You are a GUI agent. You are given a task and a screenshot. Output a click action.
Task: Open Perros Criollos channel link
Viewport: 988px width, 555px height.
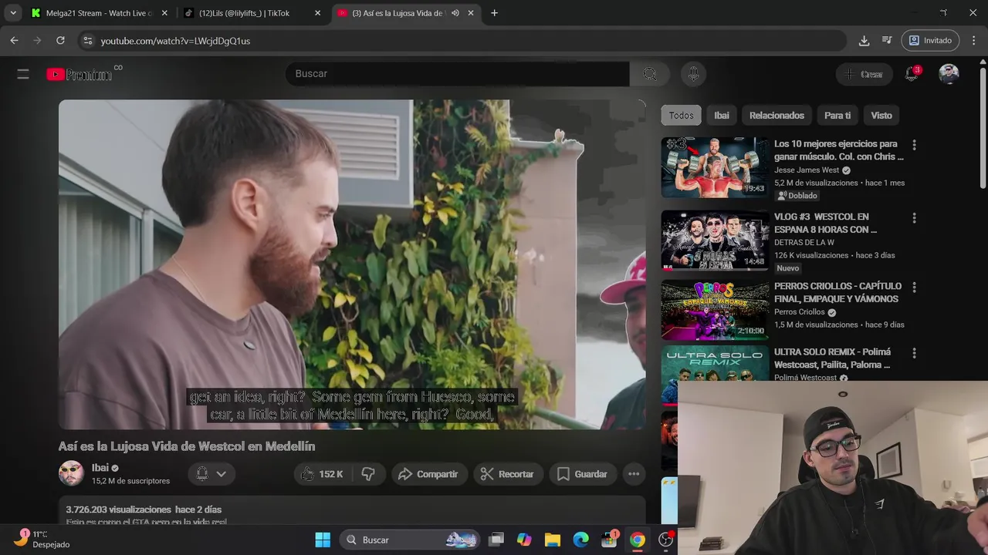point(800,312)
